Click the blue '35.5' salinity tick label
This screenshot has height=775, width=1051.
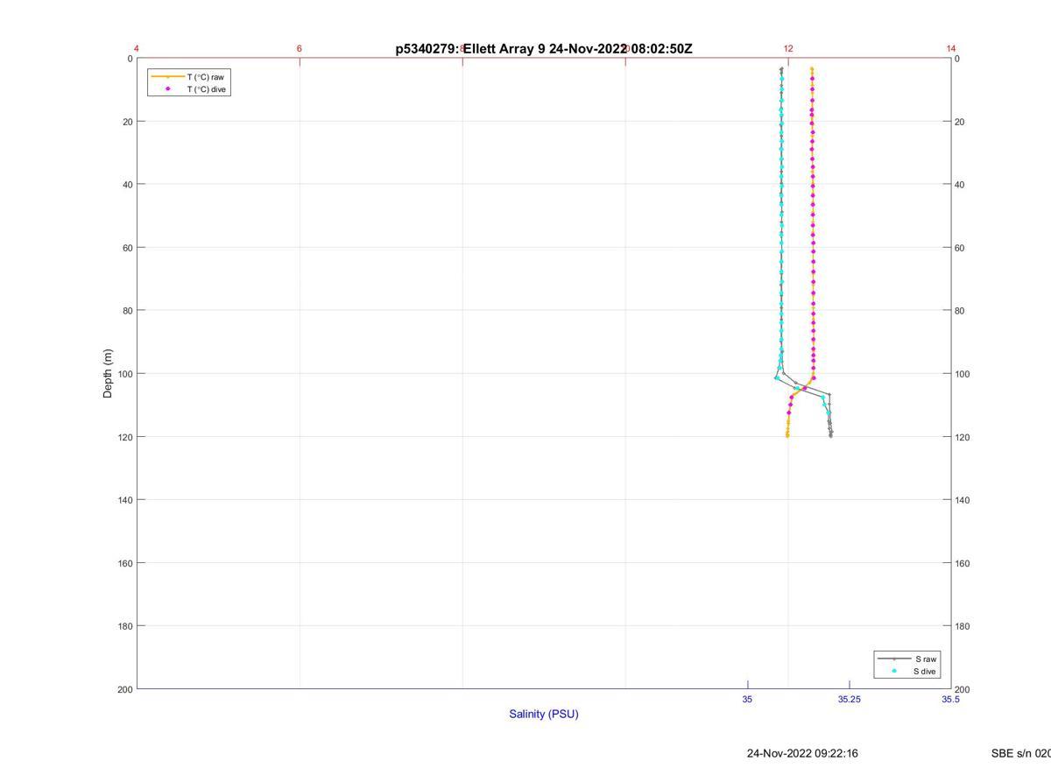click(950, 700)
